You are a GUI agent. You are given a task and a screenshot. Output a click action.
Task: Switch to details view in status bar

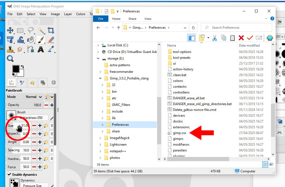click(x=265, y=165)
